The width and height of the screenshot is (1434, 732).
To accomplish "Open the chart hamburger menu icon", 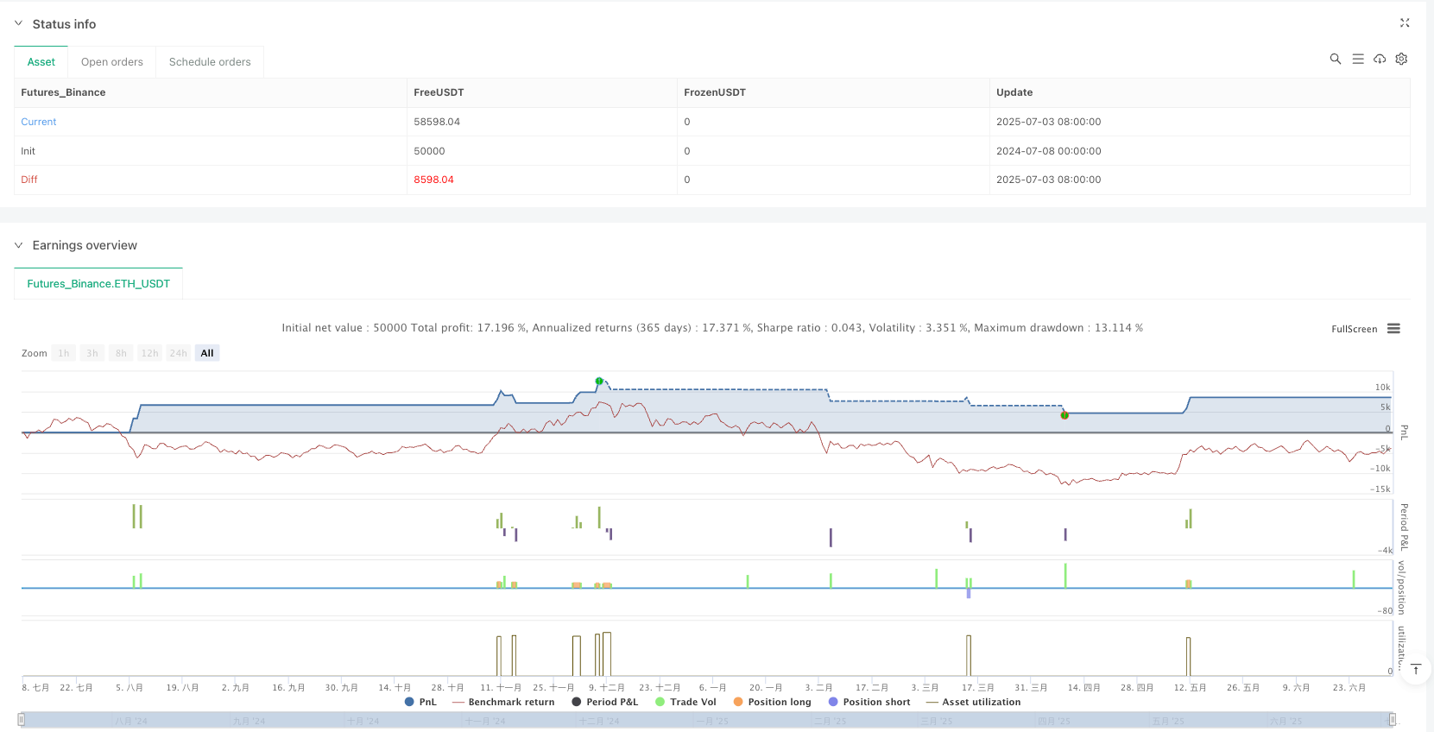I will (x=1393, y=329).
